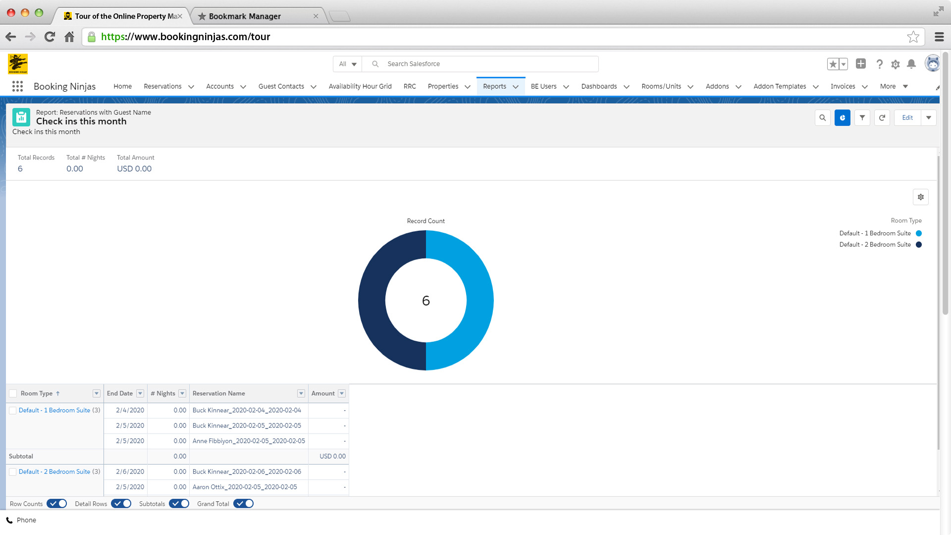951x535 pixels.
Task: Open the user profile avatar
Action: [x=933, y=63]
